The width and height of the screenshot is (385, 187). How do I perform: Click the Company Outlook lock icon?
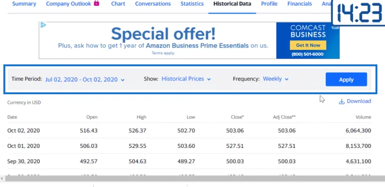click(97, 3)
